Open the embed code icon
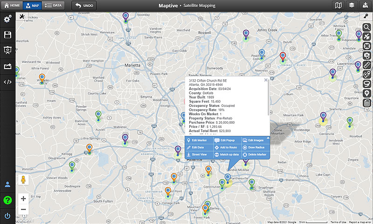This screenshot has width=373, height=224. point(7,82)
